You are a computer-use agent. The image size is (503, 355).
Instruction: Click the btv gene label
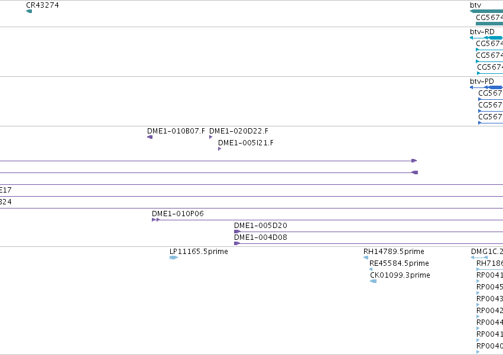[475, 5]
